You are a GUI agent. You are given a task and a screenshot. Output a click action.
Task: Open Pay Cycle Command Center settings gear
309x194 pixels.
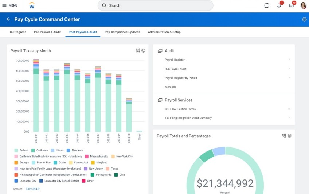click(304, 19)
